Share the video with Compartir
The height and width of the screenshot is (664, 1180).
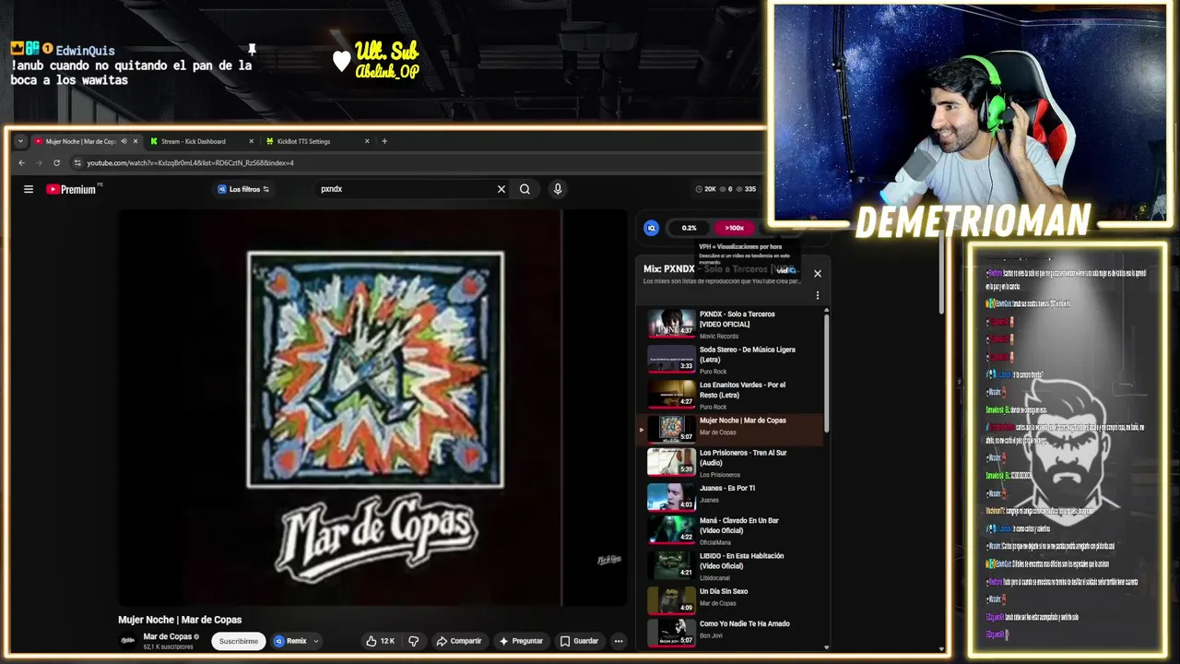pos(459,641)
